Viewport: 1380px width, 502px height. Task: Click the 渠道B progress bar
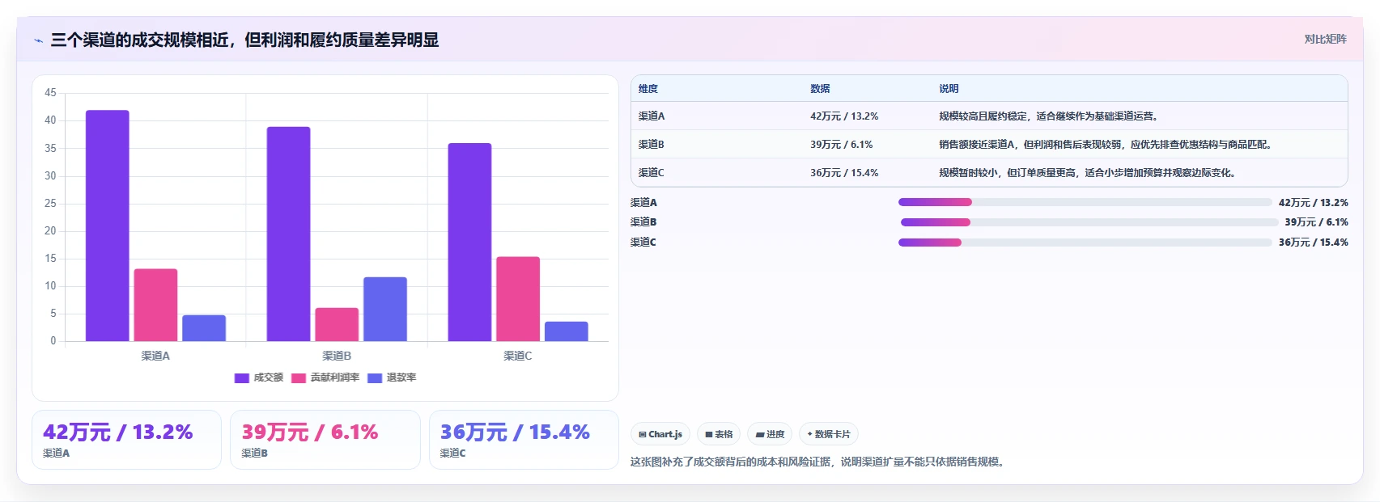point(1089,222)
